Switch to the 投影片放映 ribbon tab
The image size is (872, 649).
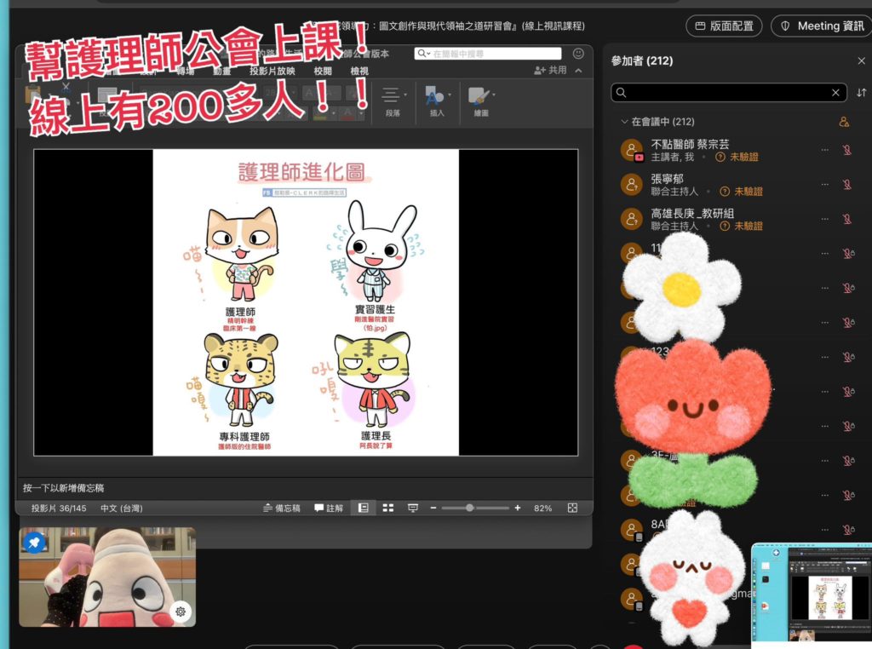point(272,72)
